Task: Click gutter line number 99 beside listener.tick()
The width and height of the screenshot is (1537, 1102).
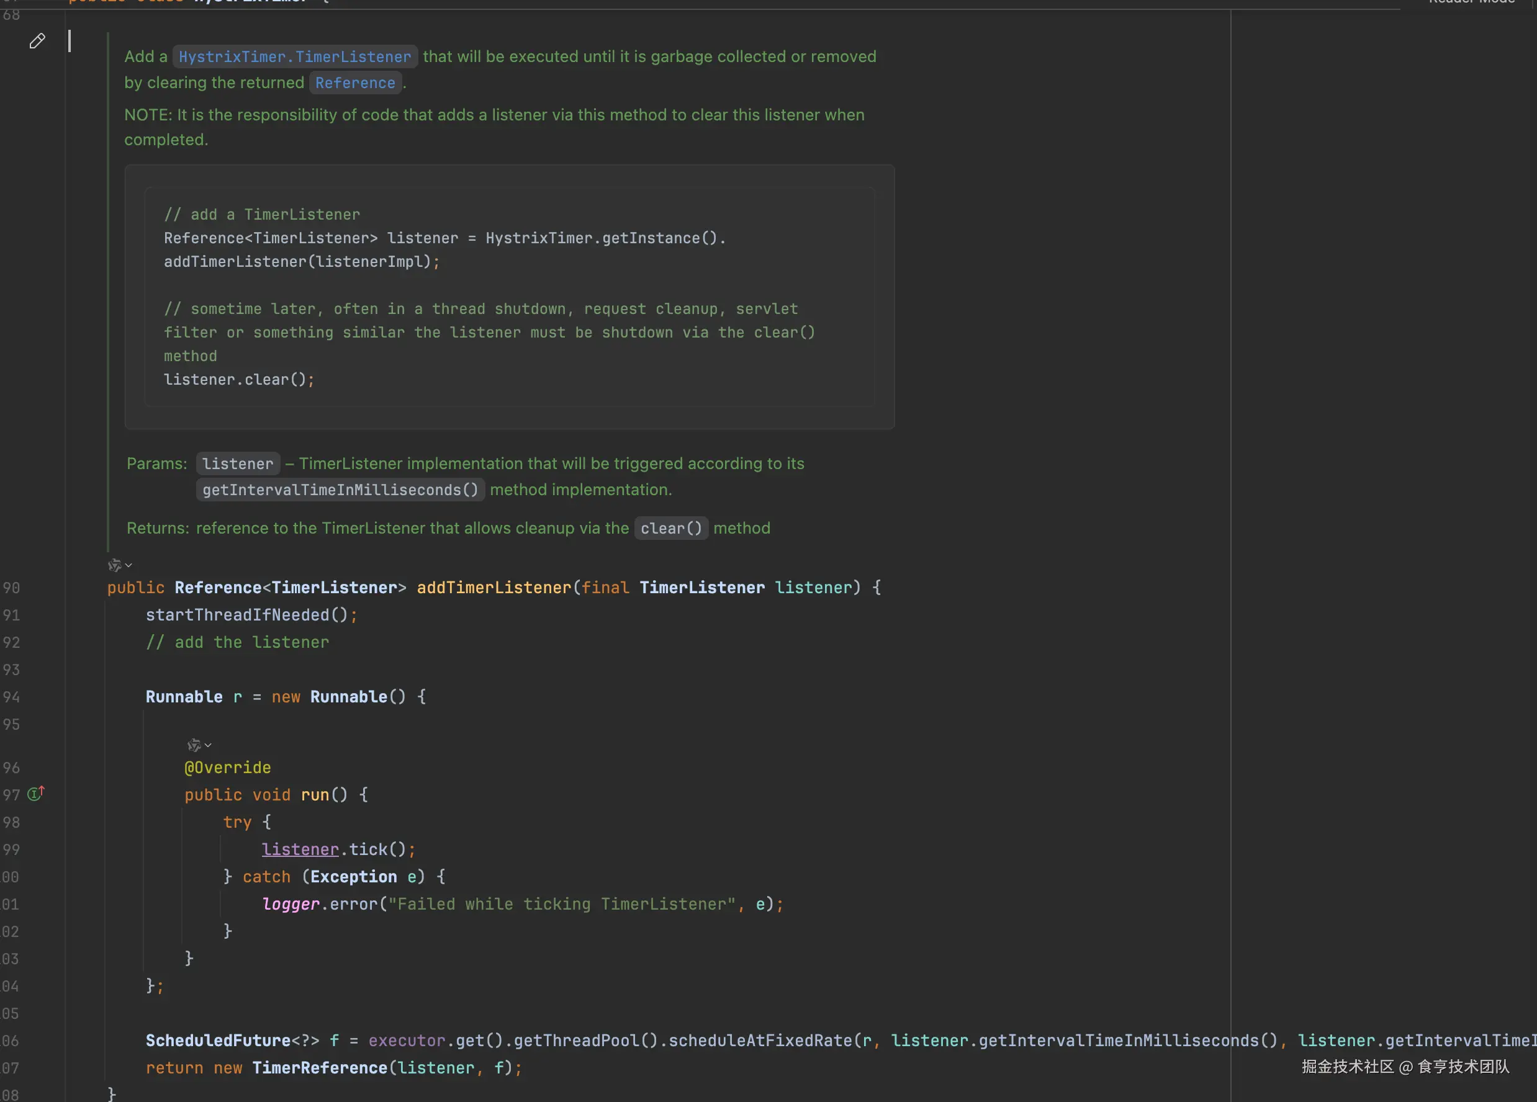Action: point(12,849)
